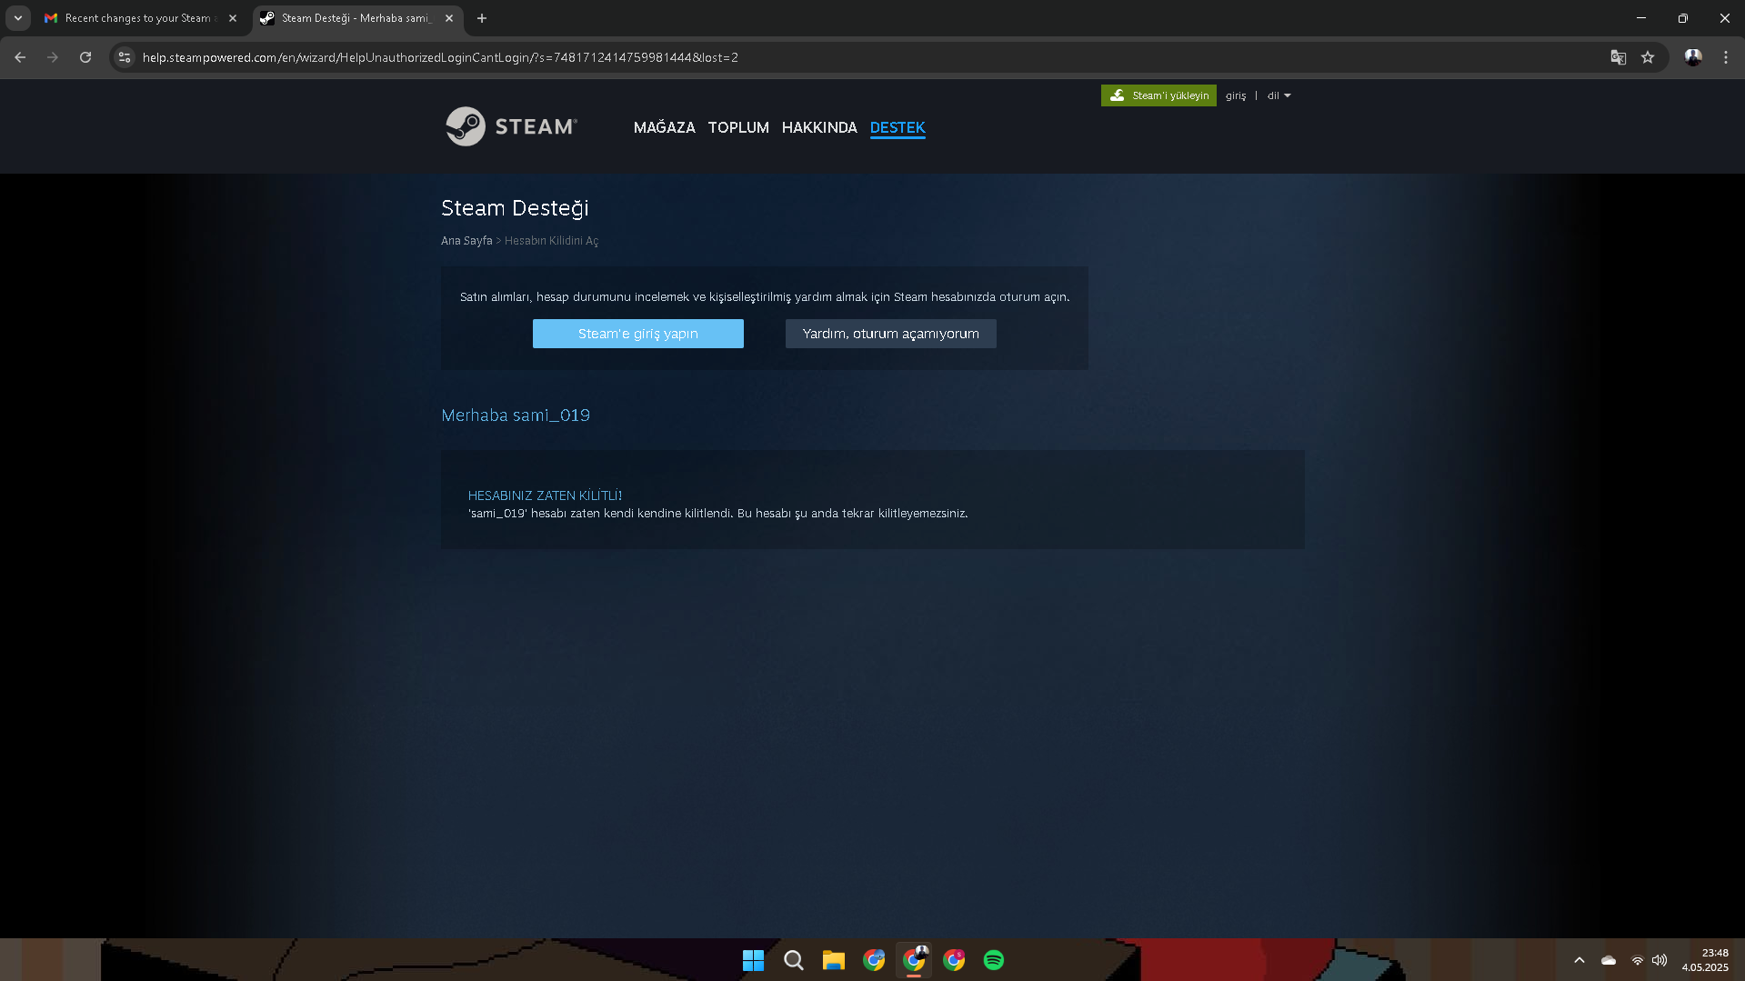Expand the 'dil' language dropdown
Image resolution: width=1745 pixels, height=981 pixels.
1279,95
